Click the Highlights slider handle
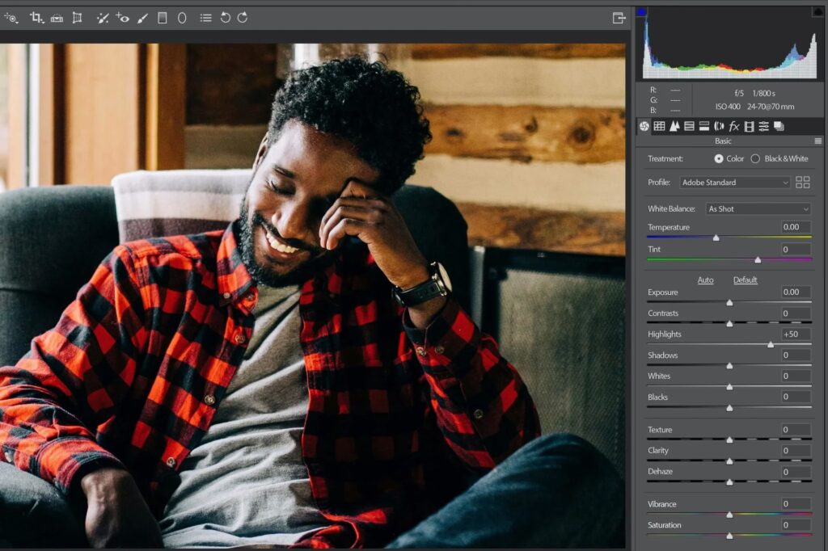This screenshot has width=828, height=551. (x=770, y=344)
